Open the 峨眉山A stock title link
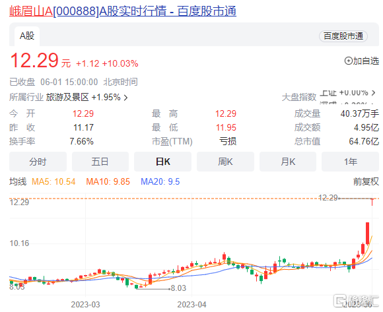The image size is (383, 312). [123, 11]
